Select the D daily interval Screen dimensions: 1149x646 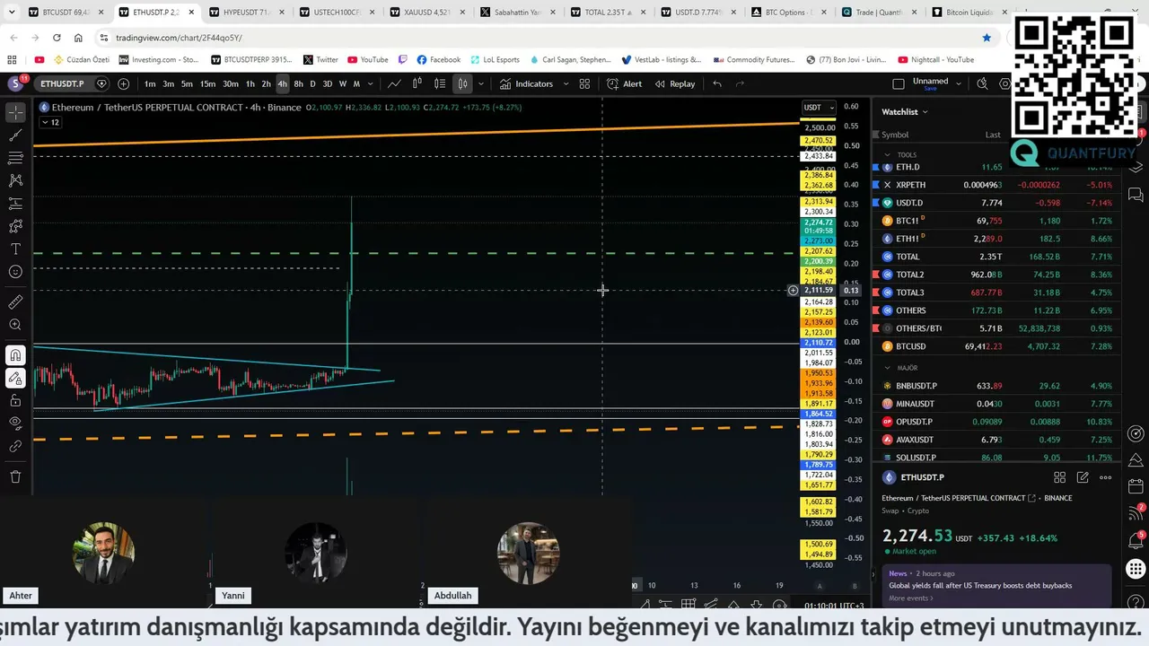[x=312, y=83]
